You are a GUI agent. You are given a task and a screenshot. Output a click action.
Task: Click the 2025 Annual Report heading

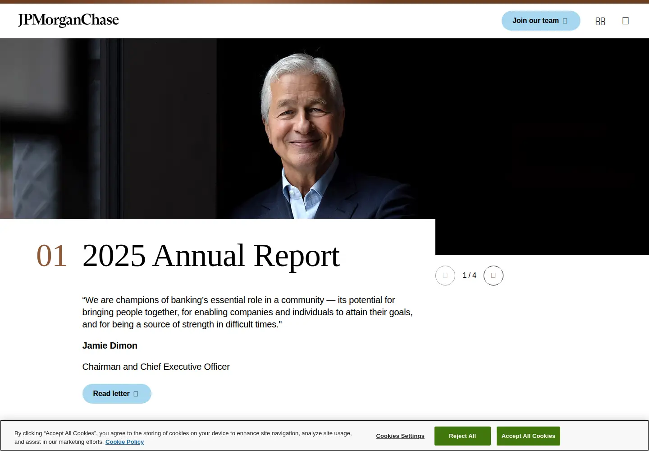211,256
